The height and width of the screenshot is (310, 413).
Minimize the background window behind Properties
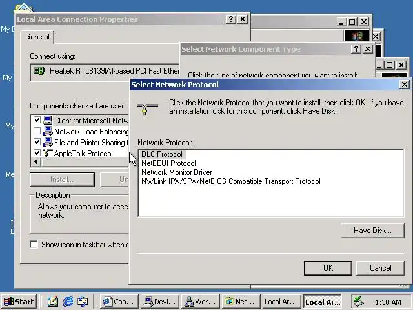tap(341, 21)
